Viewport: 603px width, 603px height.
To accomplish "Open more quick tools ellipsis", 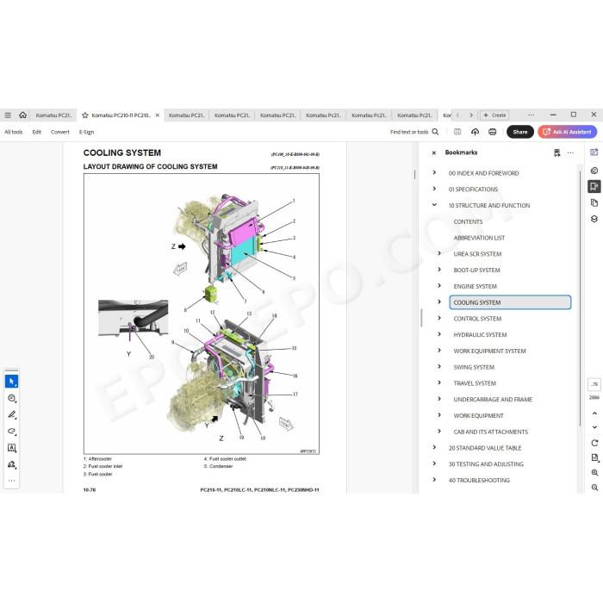I will click(11, 481).
